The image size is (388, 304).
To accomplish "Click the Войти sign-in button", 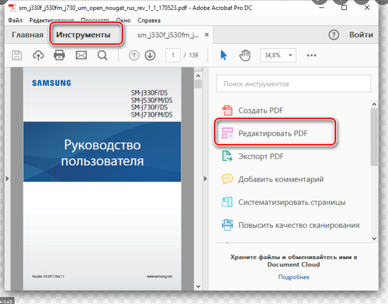I will pos(361,34).
